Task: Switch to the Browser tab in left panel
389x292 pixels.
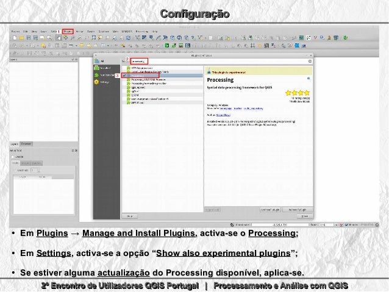Action: (26, 144)
